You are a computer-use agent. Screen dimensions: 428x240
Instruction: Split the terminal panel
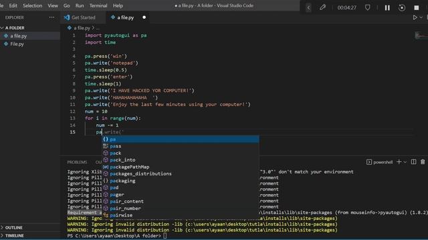pyautogui.click(x=413, y=162)
